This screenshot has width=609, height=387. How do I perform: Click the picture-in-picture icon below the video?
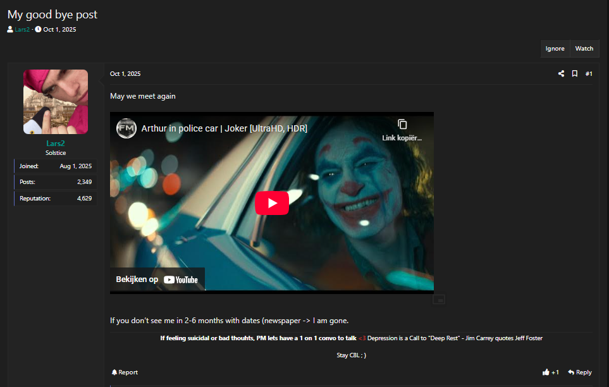click(439, 299)
